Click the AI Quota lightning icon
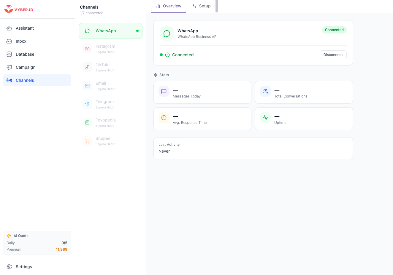393x275 pixels. 9,236
